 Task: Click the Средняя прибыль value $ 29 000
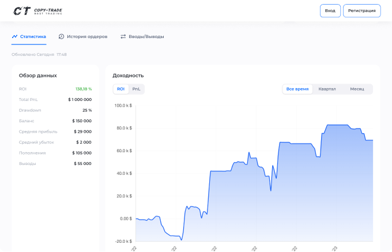83,131
